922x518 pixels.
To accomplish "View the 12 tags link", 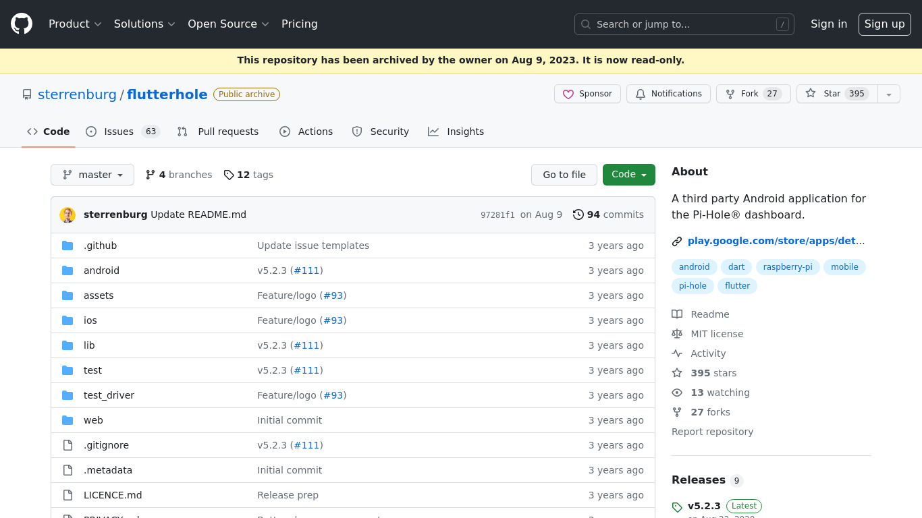I will tap(248, 175).
